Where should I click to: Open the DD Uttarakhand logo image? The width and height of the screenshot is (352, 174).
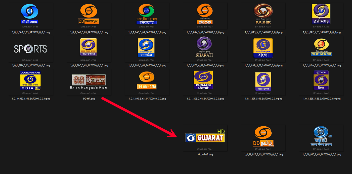tap(147, 14)
